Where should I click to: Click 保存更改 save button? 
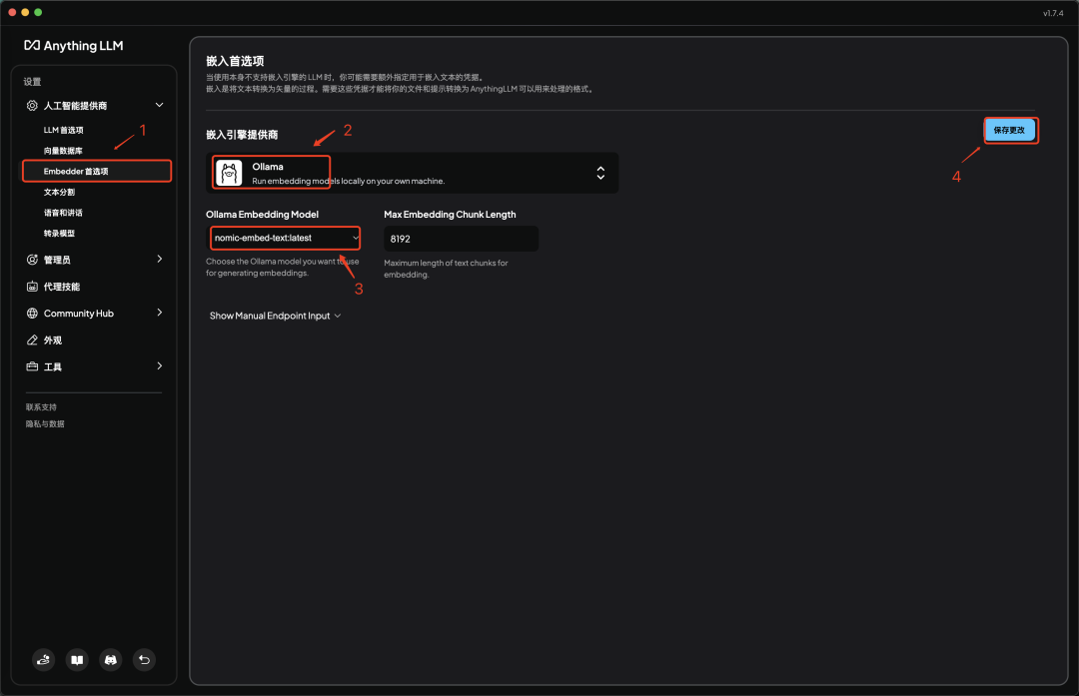[x=1009, y=130]
